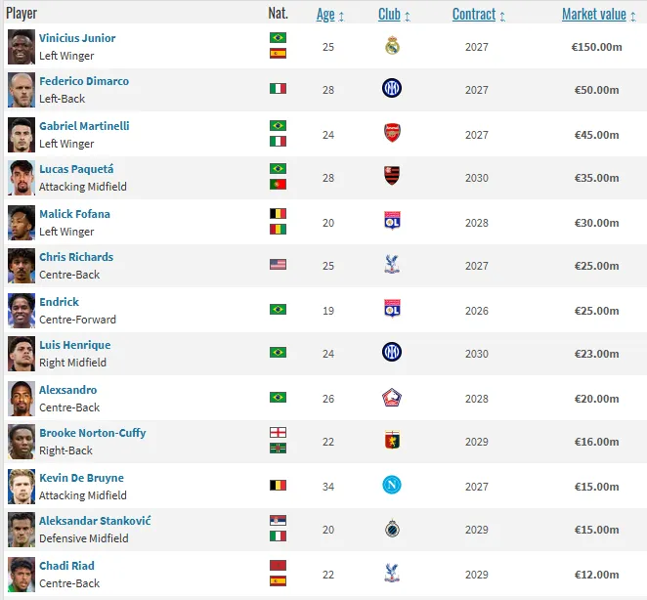Click the USA flag for Chris Richards
The image size is (647, 600).
point(278,265)
